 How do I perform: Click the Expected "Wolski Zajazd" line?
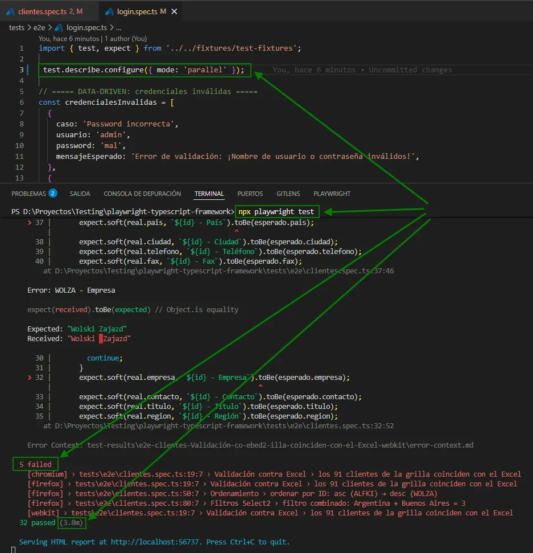pos(77,329)
